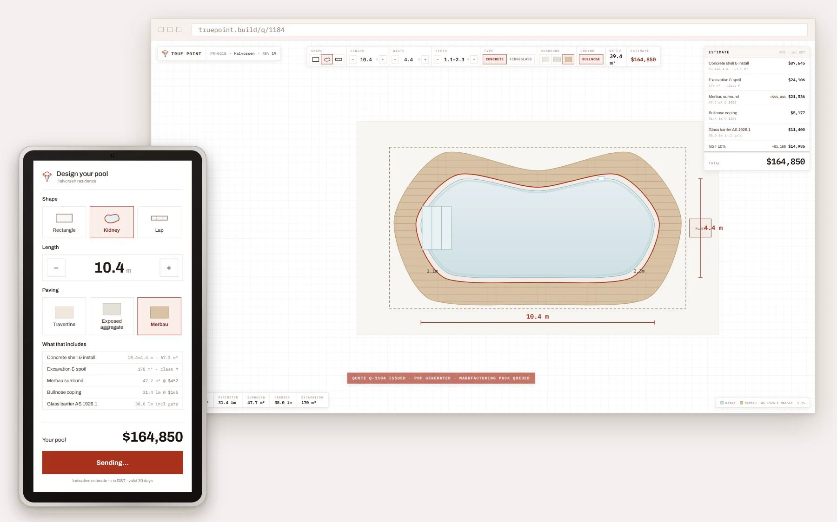Click GST 10% row in estimate panel
The height and width of the screenshot is (522, 837).
click(x=757, y=146)
